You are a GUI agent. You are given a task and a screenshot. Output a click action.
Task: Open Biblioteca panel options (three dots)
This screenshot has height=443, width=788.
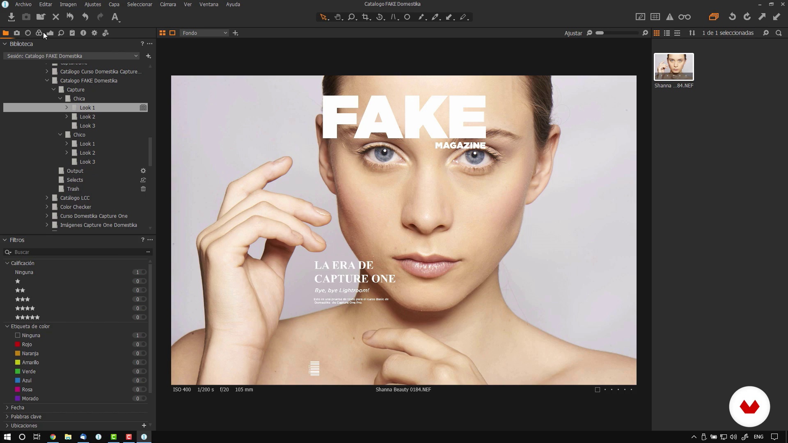pyautogui.click(x=150, y=44)
